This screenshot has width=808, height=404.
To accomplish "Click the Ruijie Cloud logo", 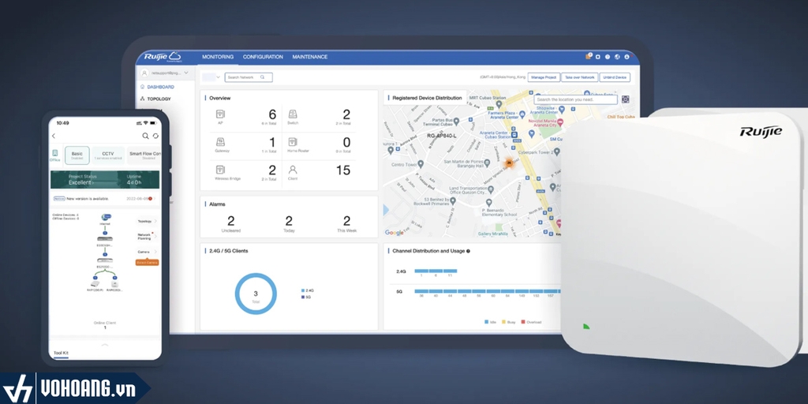I will [163, 57].
